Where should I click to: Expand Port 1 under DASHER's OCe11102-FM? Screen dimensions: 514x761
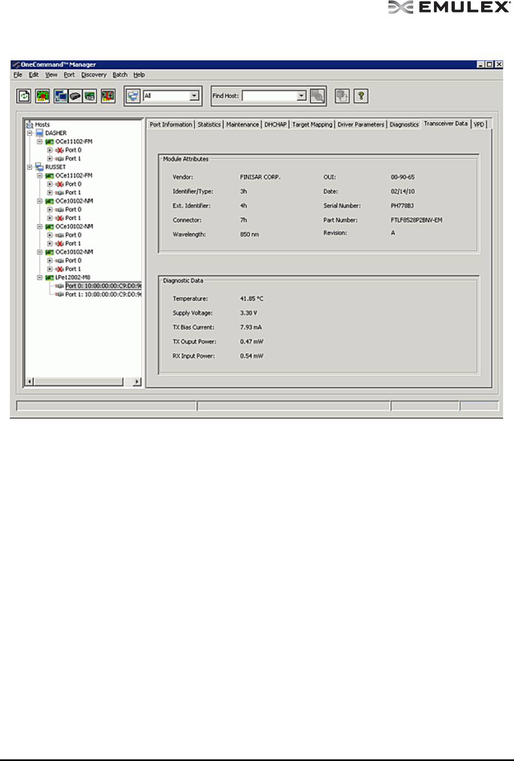click(x=50, y=159)
